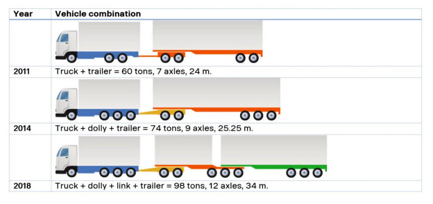Click the gray trailer cargo box in the 2014 row

(216, 93)
